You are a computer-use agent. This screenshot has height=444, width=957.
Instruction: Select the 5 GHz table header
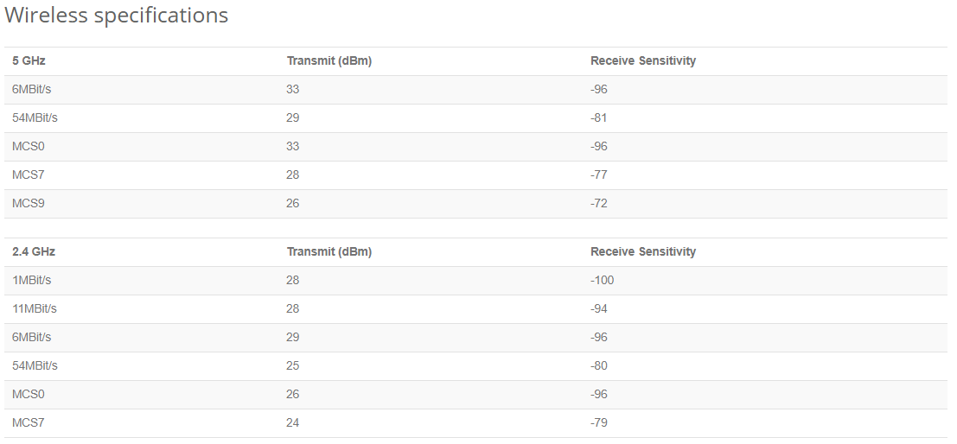point(29,61)
